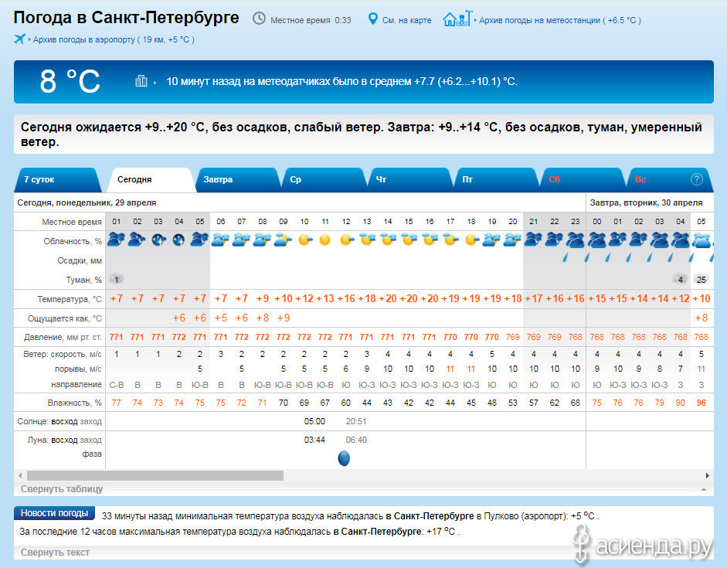This screenshot has width=727, height=568.
Task: Click the Сегодня, понедельник, 29 апреля header
Action: point(87,202)
